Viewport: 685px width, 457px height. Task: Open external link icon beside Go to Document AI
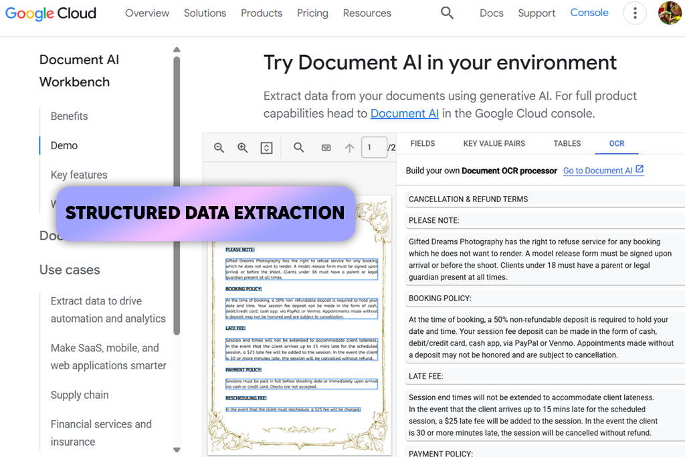coord(640,169)
